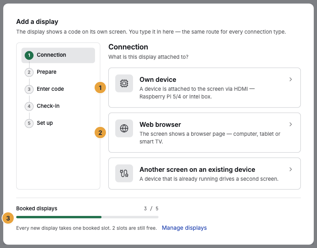Click the cable plug icon on Another screen card
Viewport: 317px width, 248px height.
[124, 173]
